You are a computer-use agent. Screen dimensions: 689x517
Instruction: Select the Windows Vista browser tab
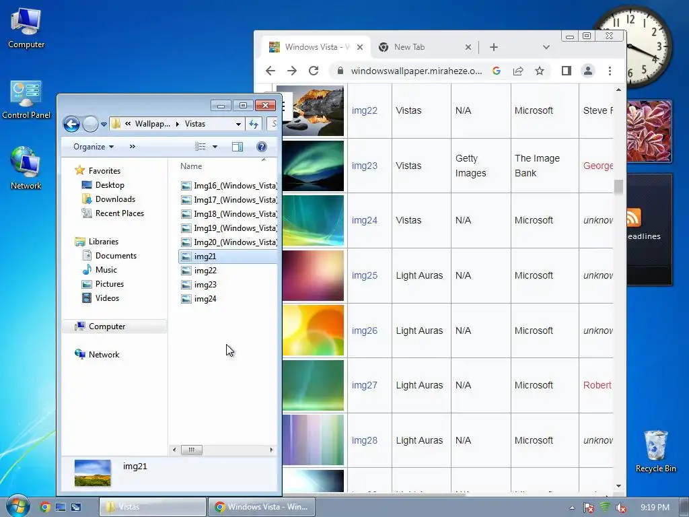[316, 47]
